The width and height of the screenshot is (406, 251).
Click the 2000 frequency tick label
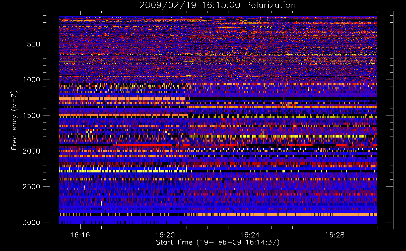tap(32, 151)
